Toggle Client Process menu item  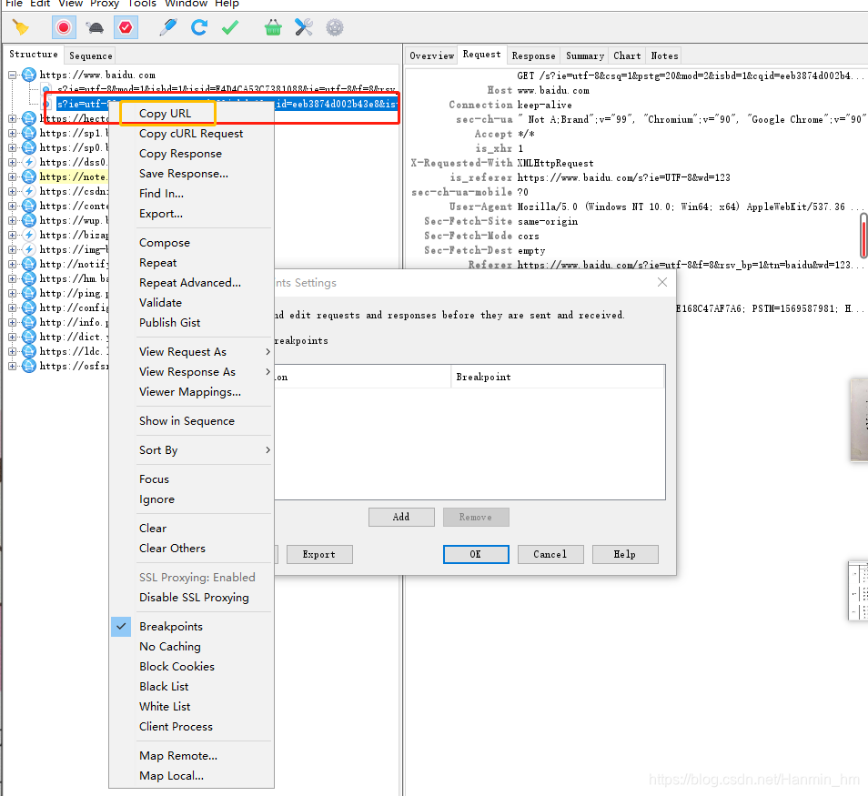point(176,726)
